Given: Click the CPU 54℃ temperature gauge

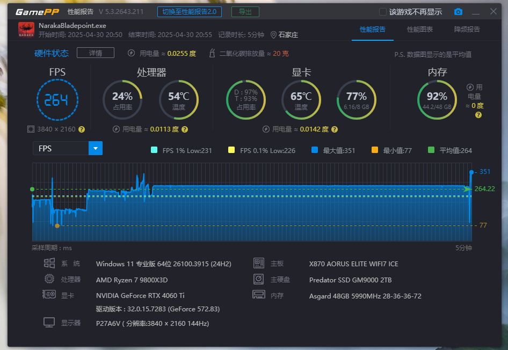Looking at the screenshot, I should tap(179, 100).
